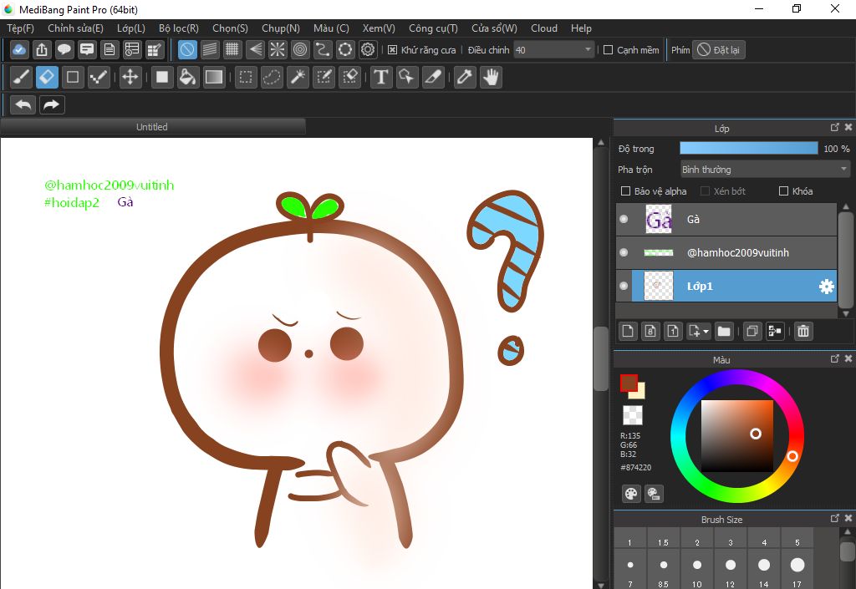Screen dimensions: 856x589
Task: Open snap settings gear in toolbar
Action: pos(368,50)
